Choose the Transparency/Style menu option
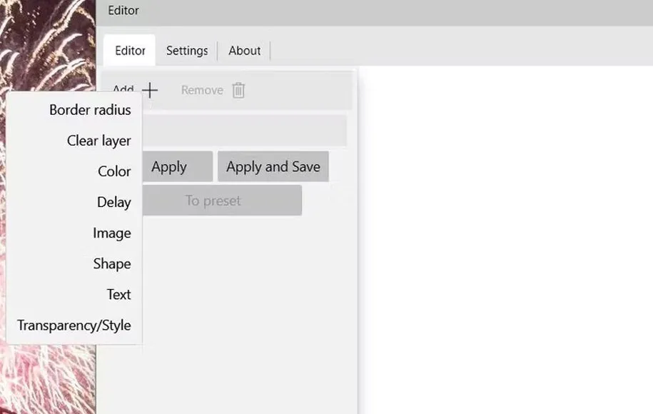The width and height of the screenshot is (653, 414). pos(74,325)
